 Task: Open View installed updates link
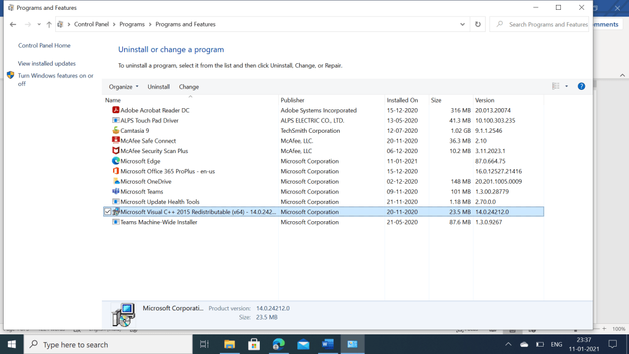47,63
